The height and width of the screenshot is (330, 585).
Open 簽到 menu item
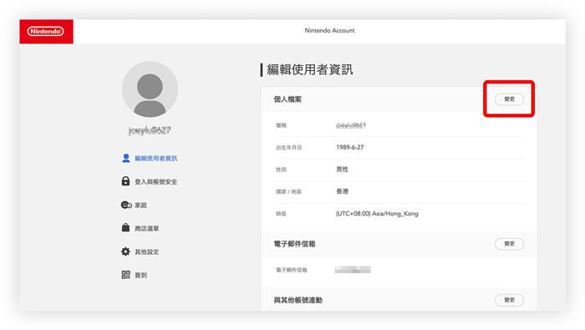pyautogui.click(x=140, y=275)
